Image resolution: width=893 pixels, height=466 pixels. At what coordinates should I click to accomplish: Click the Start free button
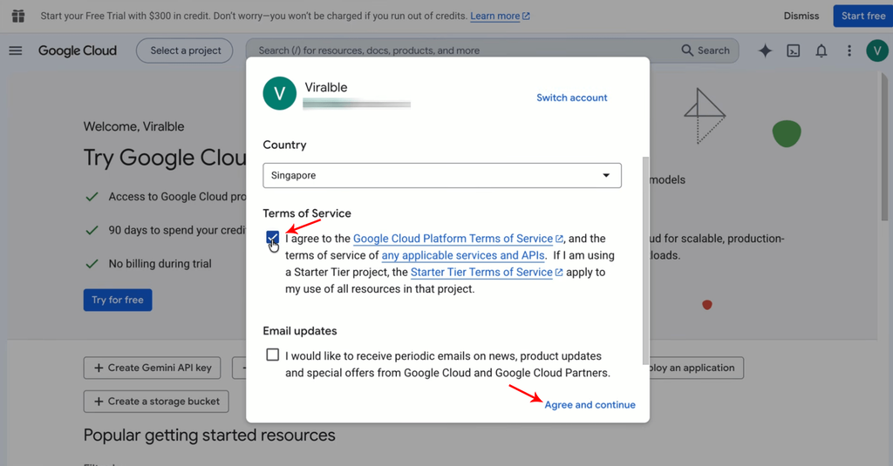862,16
